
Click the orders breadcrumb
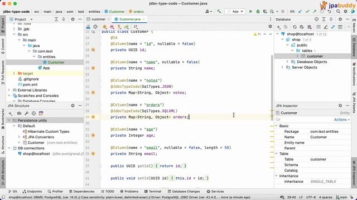[x=136, y=12]
